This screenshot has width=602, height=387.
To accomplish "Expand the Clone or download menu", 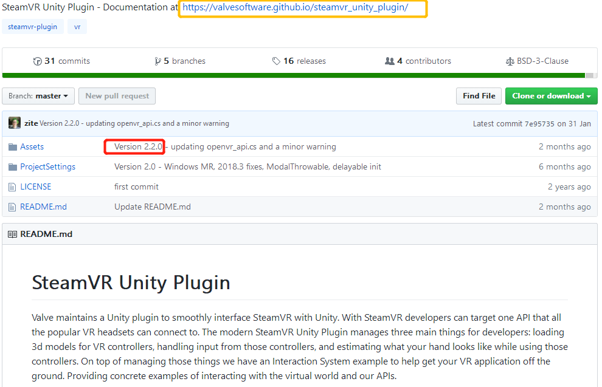I will click(552, 96).
